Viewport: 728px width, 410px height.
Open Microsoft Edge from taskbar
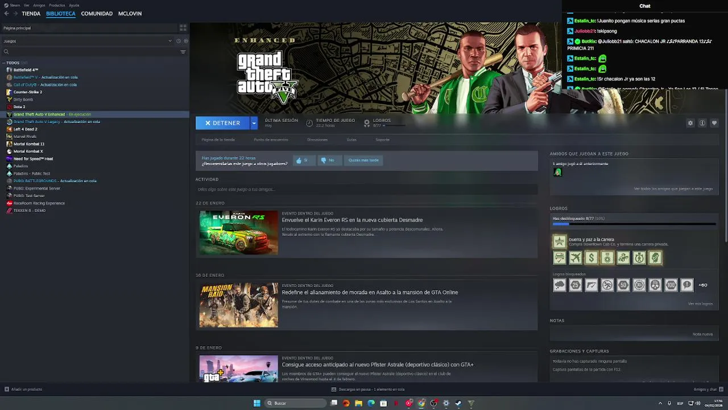tap(371, 403)
